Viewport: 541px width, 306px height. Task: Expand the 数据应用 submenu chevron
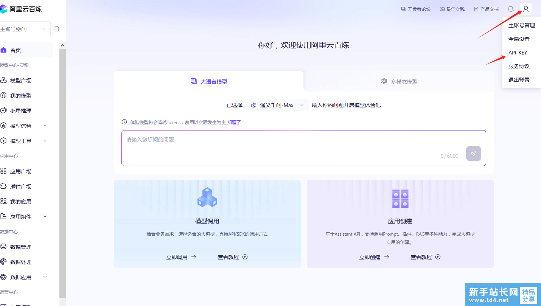coord(45,277)
